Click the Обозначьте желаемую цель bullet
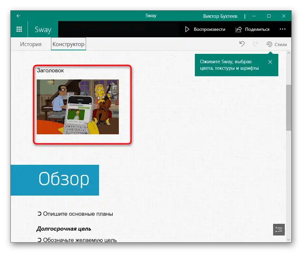 coord(80,240)
